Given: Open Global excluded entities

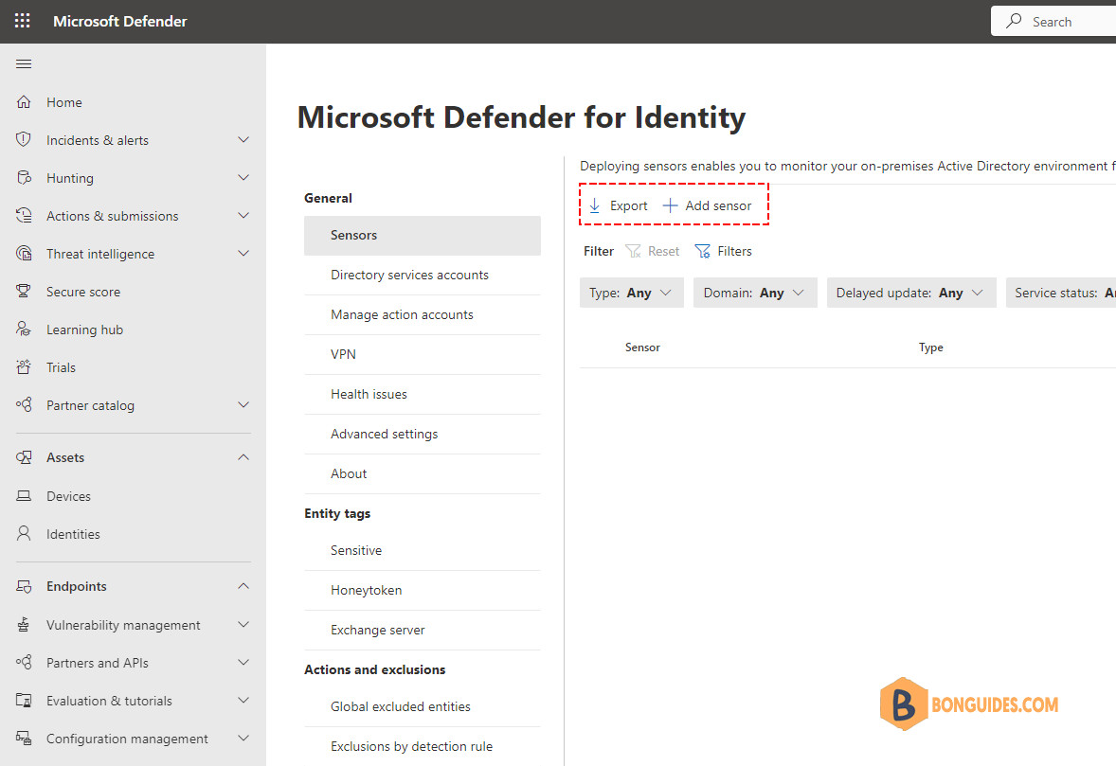Looking at the screenshot, I should (423, 707).
